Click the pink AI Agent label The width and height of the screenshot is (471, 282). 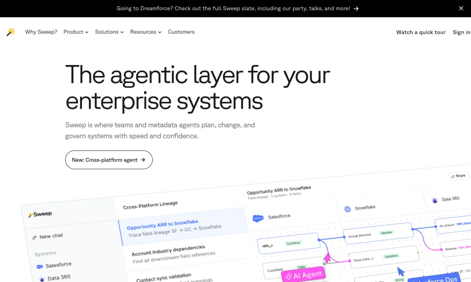[304, 275]
